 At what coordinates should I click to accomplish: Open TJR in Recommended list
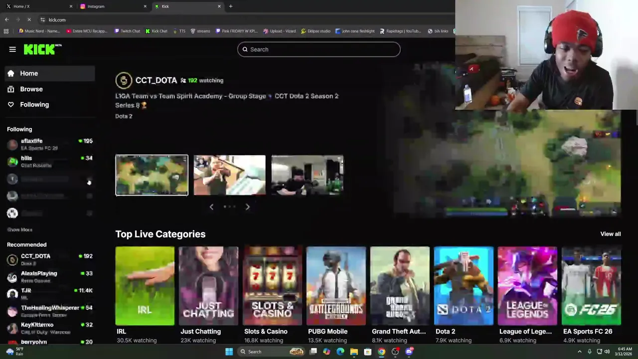pyautogui.click(x=50, y=294)
